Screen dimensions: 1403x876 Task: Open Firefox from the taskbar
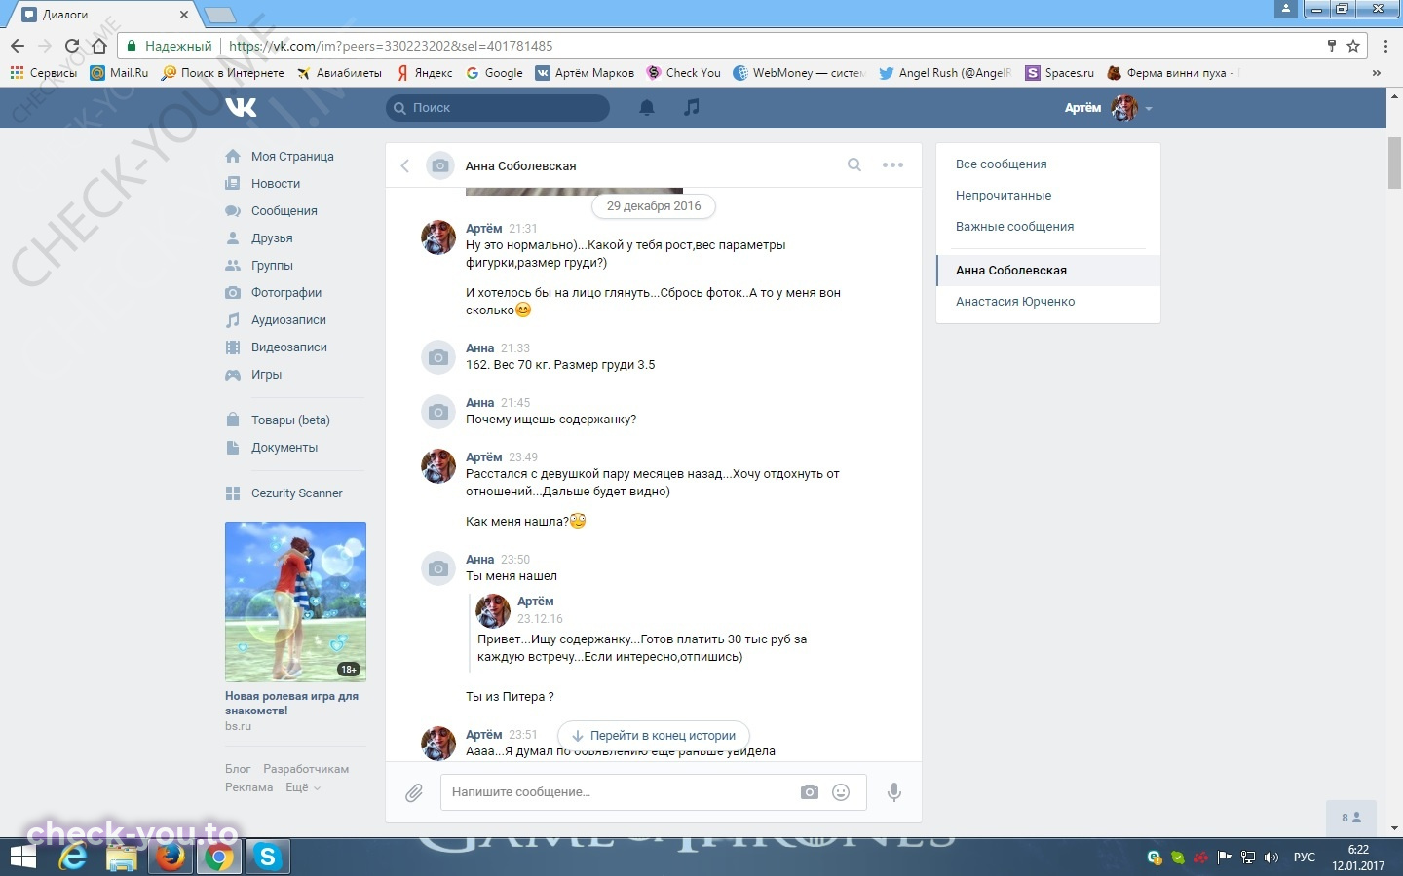(x=171, y=857)
